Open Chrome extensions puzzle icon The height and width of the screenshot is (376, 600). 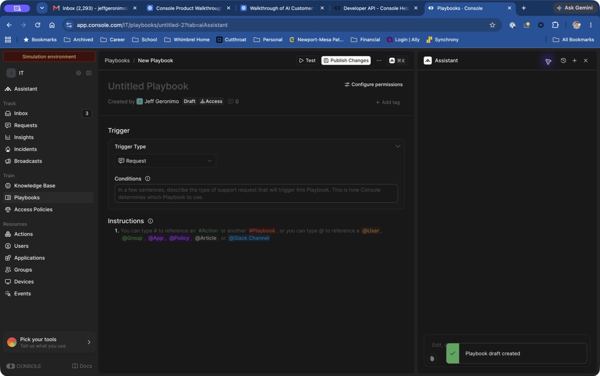pos(555,25)
